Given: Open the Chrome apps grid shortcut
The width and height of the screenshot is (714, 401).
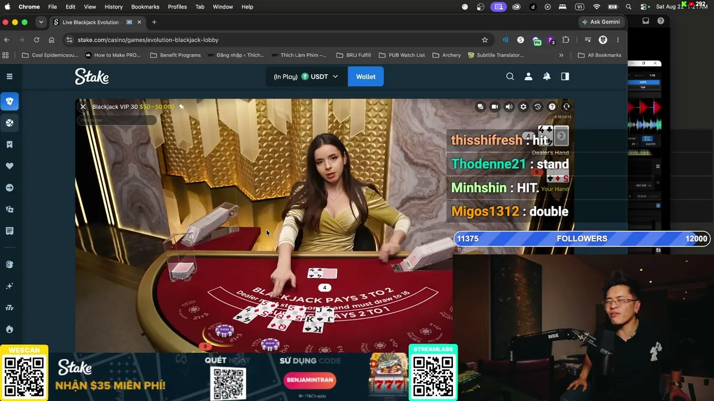Looking at the screenshot, I should tap(6, 55).
